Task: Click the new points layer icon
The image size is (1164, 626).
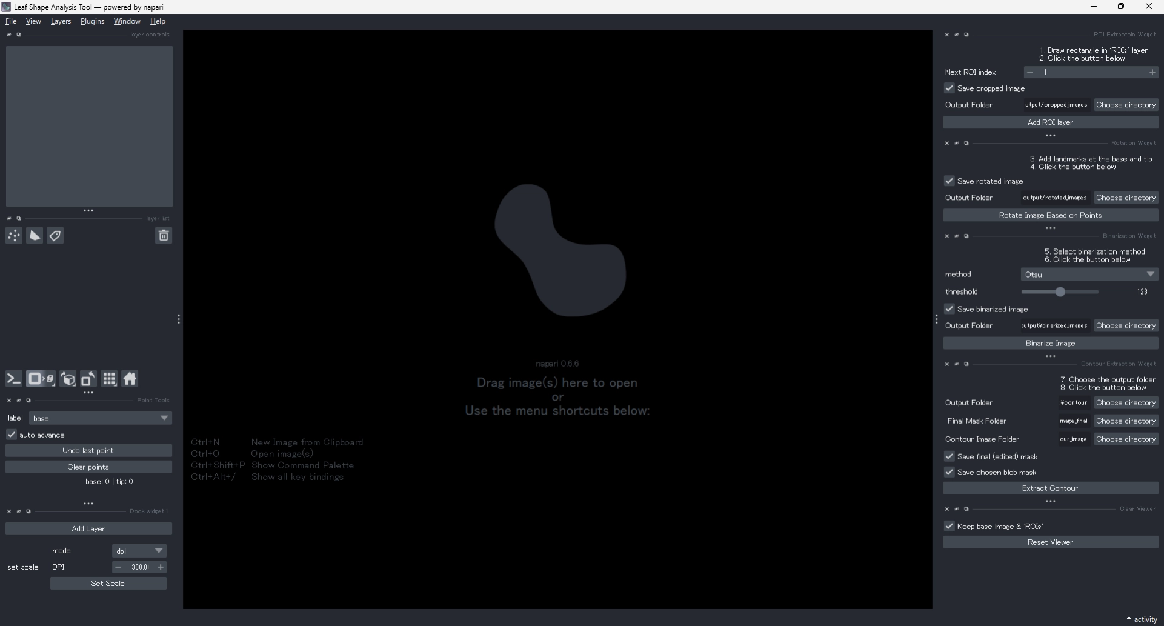Action: coord(14,236)
